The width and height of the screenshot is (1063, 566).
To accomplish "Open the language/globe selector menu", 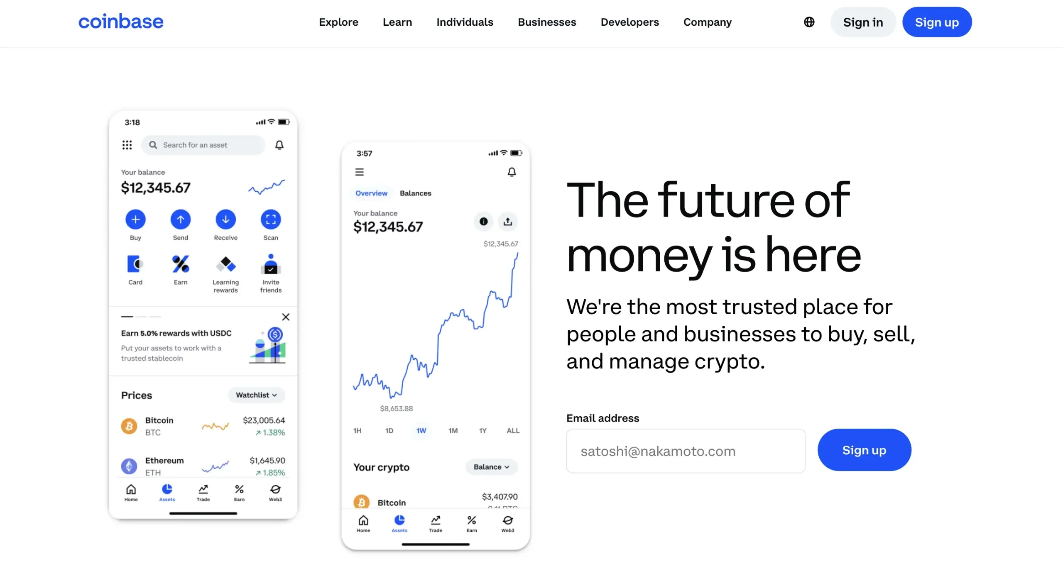I will tap(809, 22).
